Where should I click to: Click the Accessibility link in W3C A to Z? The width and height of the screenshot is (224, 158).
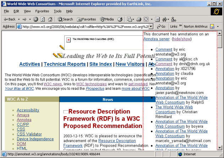click(28, 110)
